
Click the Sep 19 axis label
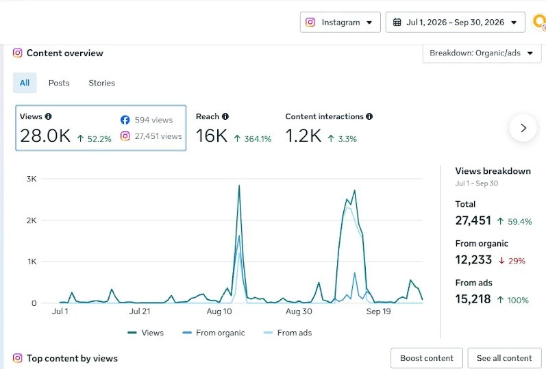tap(379, 311)
